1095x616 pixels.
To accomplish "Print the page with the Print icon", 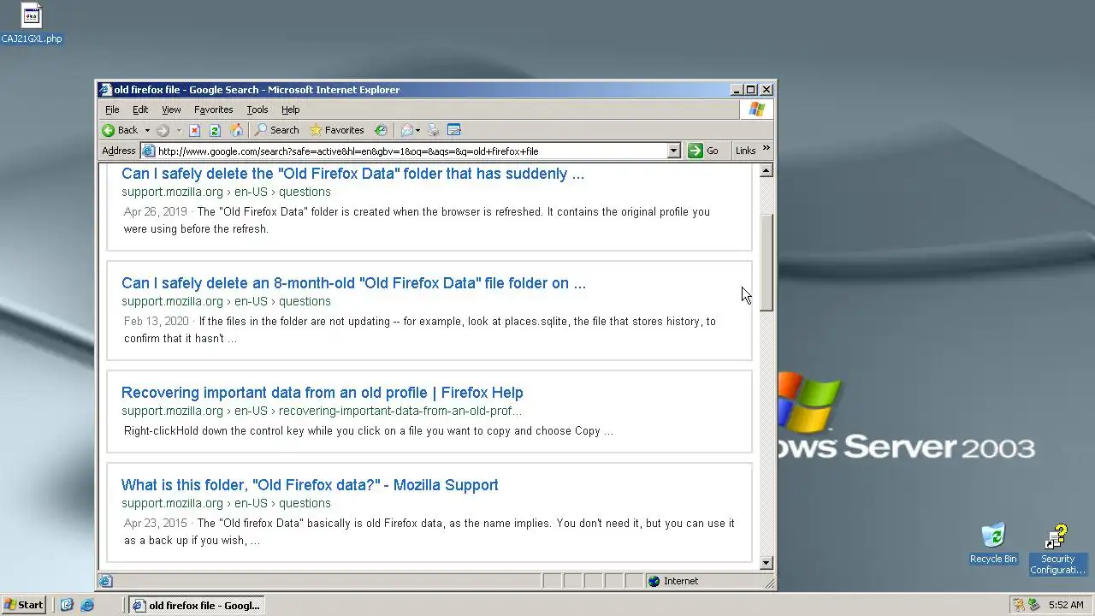I will pos(433,130).
